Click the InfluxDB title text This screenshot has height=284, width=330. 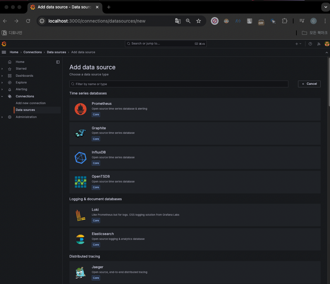99,152
